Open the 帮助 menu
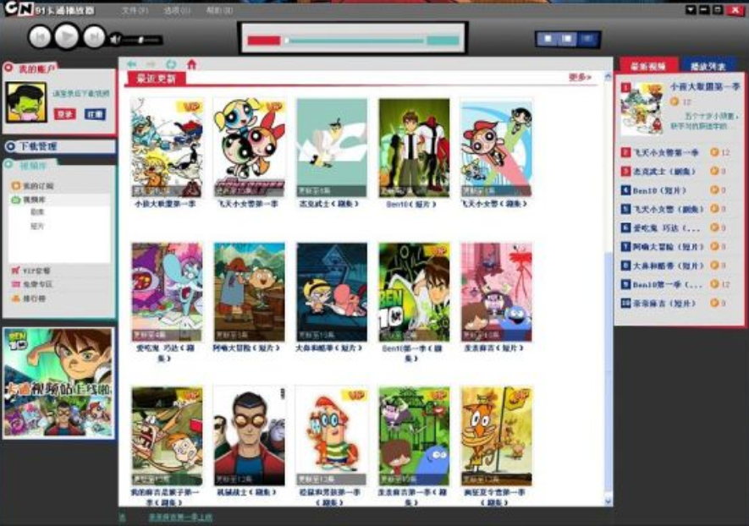This screenshot has height=526, width=749. tap(219, 10)
